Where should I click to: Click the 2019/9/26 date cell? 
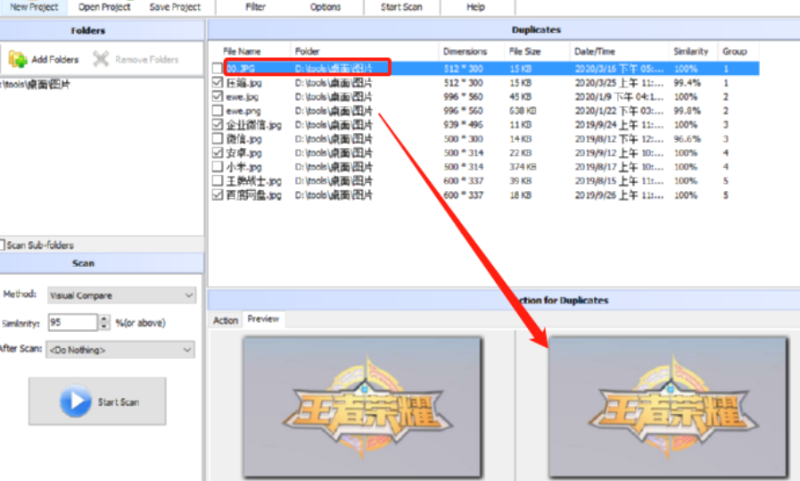tap(619, 195)
